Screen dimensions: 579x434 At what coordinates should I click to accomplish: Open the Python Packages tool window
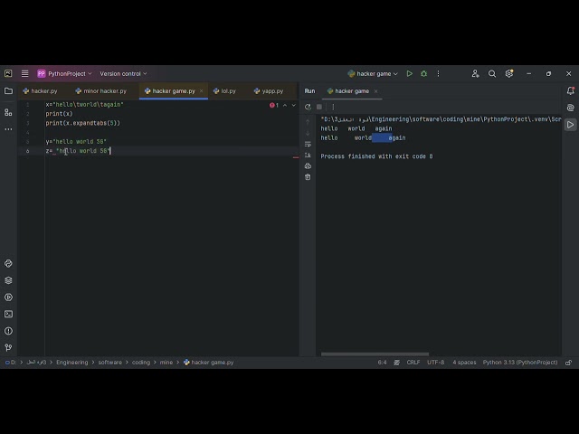(8, 280)
